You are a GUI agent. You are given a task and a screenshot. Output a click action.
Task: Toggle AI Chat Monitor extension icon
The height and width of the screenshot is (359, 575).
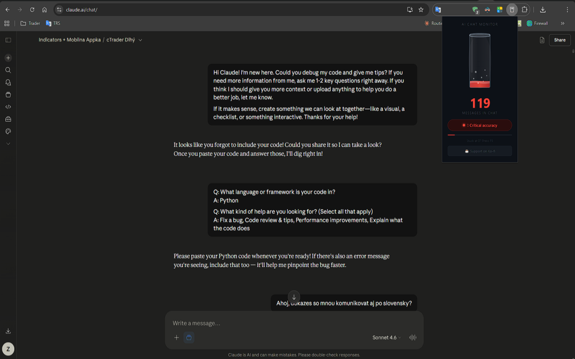pos(512,9)
